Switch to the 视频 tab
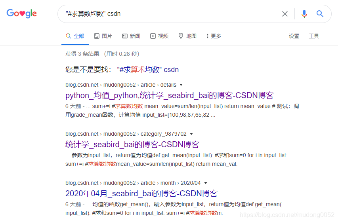338x222 pixels. point(159,36)
